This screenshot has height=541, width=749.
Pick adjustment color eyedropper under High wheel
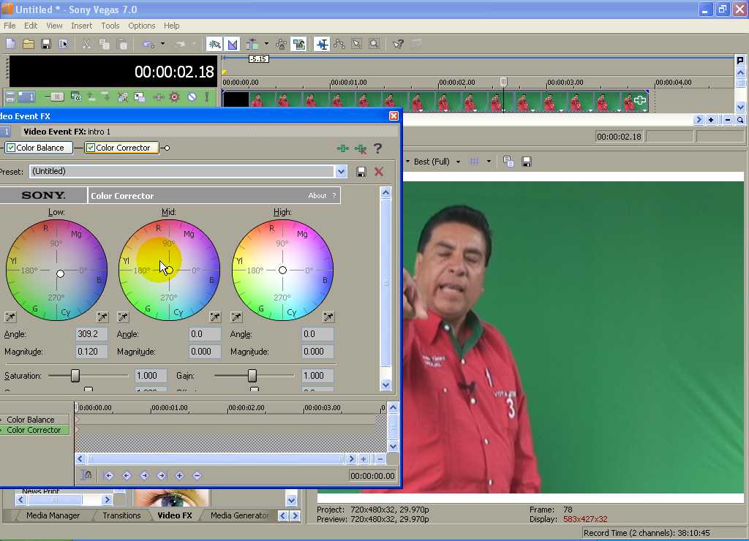(328, 317)
